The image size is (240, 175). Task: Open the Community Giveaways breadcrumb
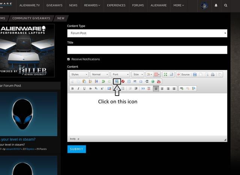31,18
